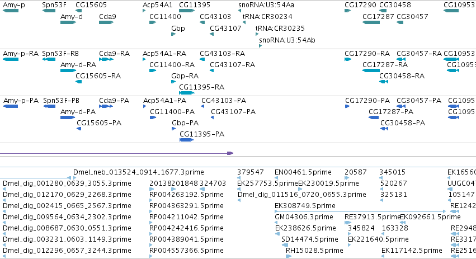Select the CG15605 gene glyph
The height and width of the screenshot is (259, 476).
tap(79, 11)
